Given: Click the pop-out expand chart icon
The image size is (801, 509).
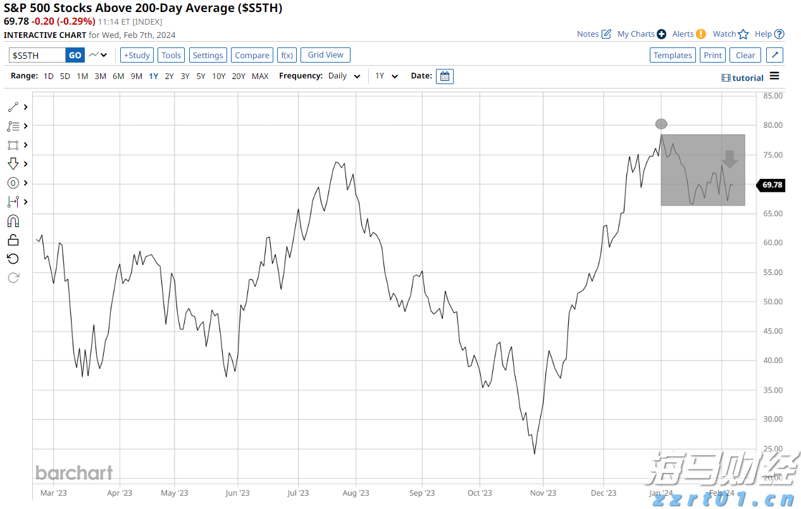Looking at the screenshot, I should [775, 55].
